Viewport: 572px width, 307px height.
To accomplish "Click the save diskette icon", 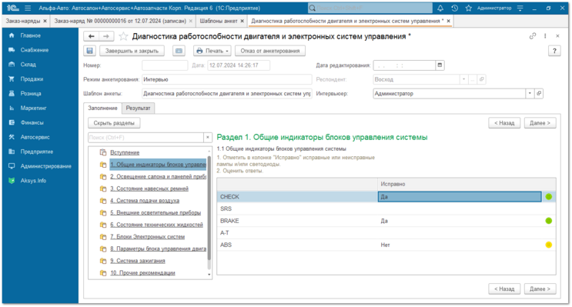I will pos(90,51).
